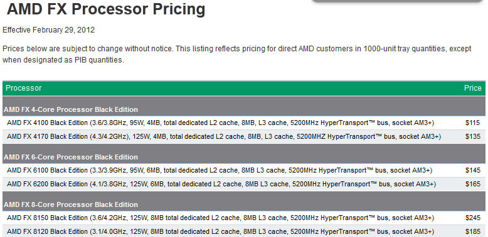Click the $135 price value
This screenshot has width=488, height=237.
pyautogui.click(x=473, y=136)
